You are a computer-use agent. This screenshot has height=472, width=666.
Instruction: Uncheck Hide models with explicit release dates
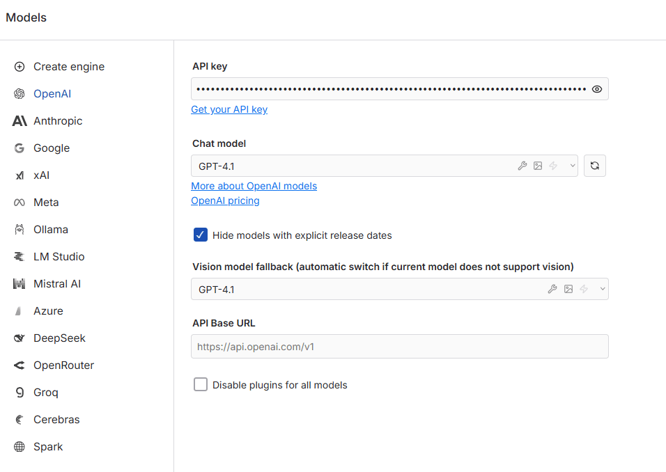click(x=201, y=235)
